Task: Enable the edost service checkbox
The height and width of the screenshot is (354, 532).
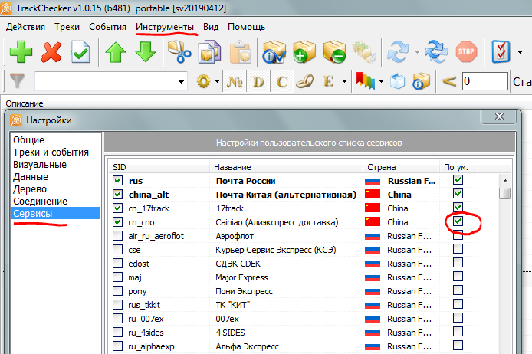Action: (x=118, y=263)
